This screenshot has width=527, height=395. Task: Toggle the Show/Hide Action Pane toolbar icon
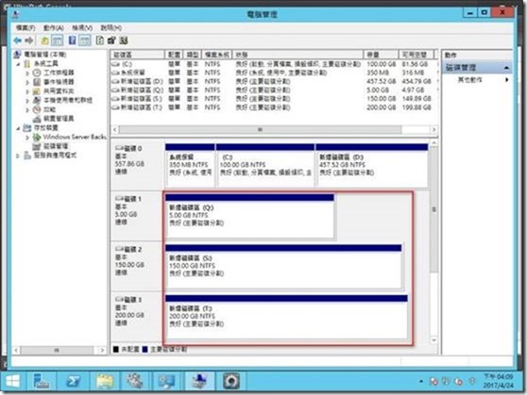pos(84,41)
